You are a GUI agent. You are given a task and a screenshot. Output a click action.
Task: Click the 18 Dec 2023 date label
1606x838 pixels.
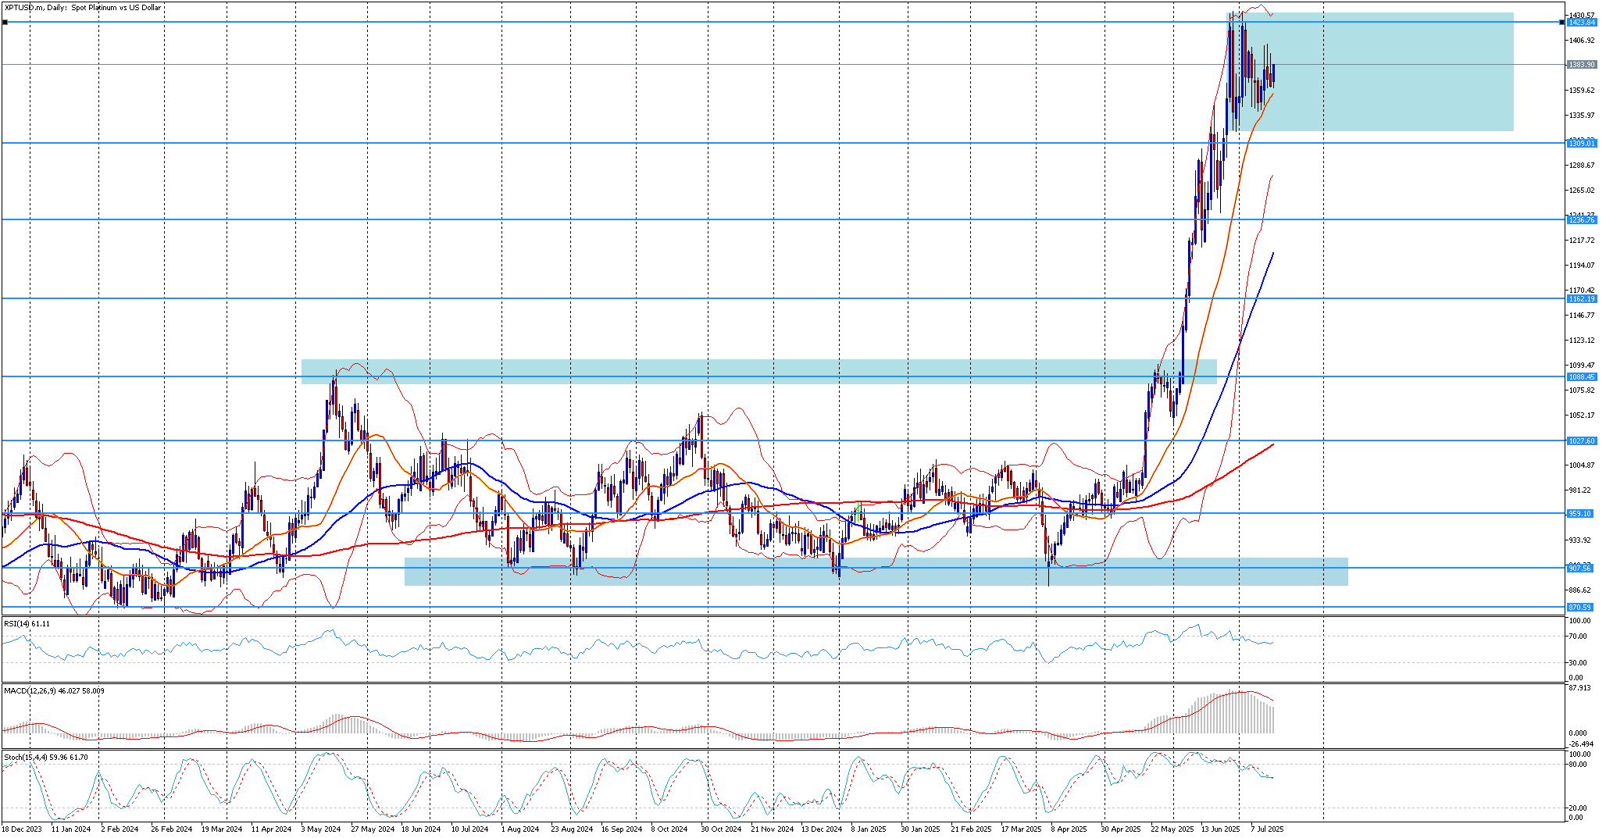tap(22, 829)
